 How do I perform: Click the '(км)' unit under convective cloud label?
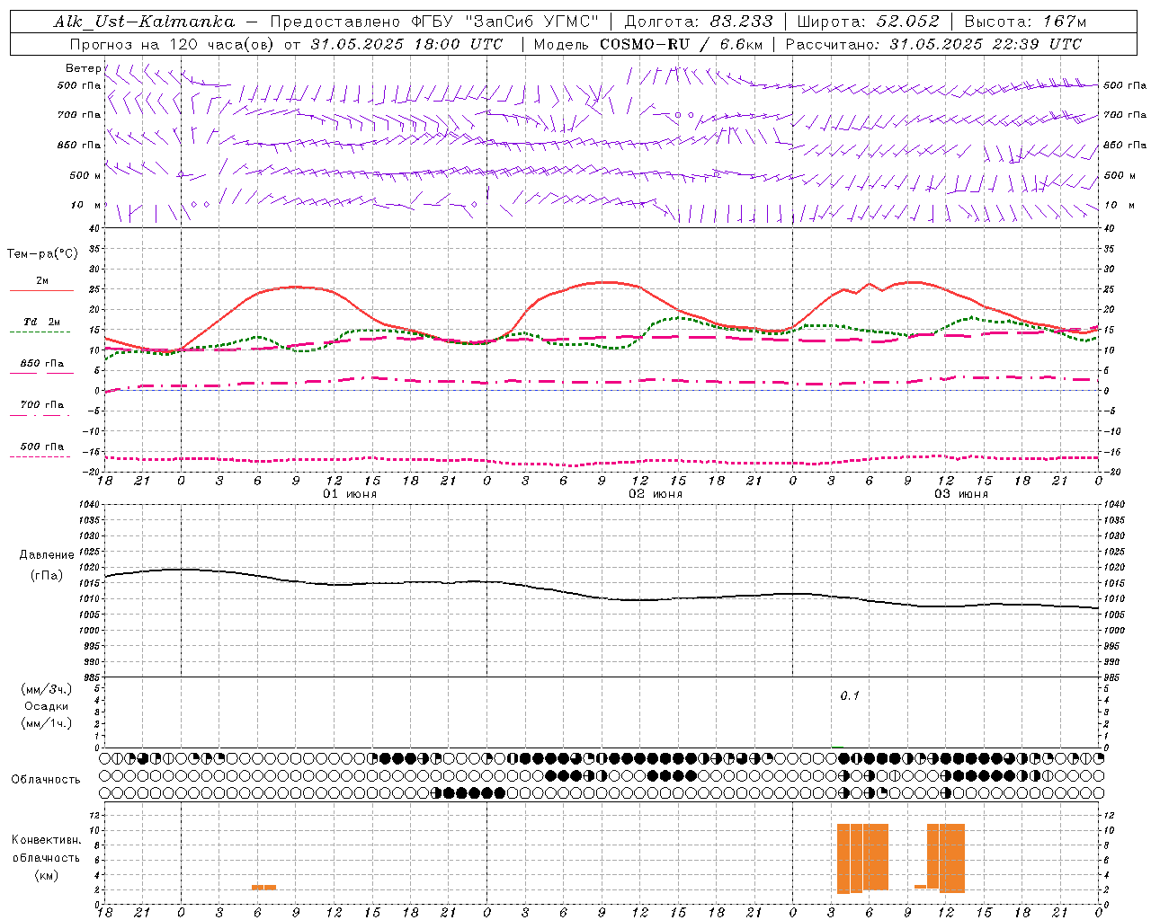(47, 875)
